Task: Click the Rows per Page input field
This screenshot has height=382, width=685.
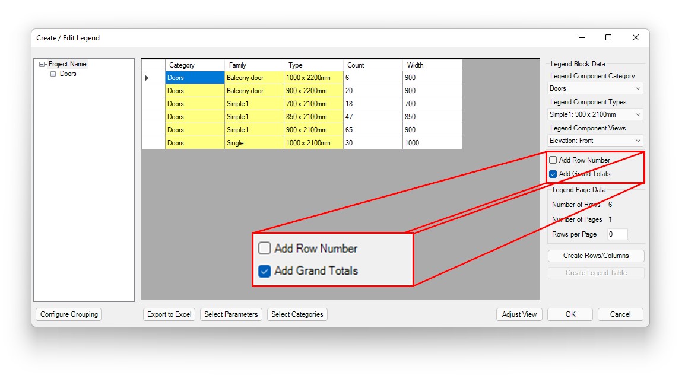Action: point(617,234)
